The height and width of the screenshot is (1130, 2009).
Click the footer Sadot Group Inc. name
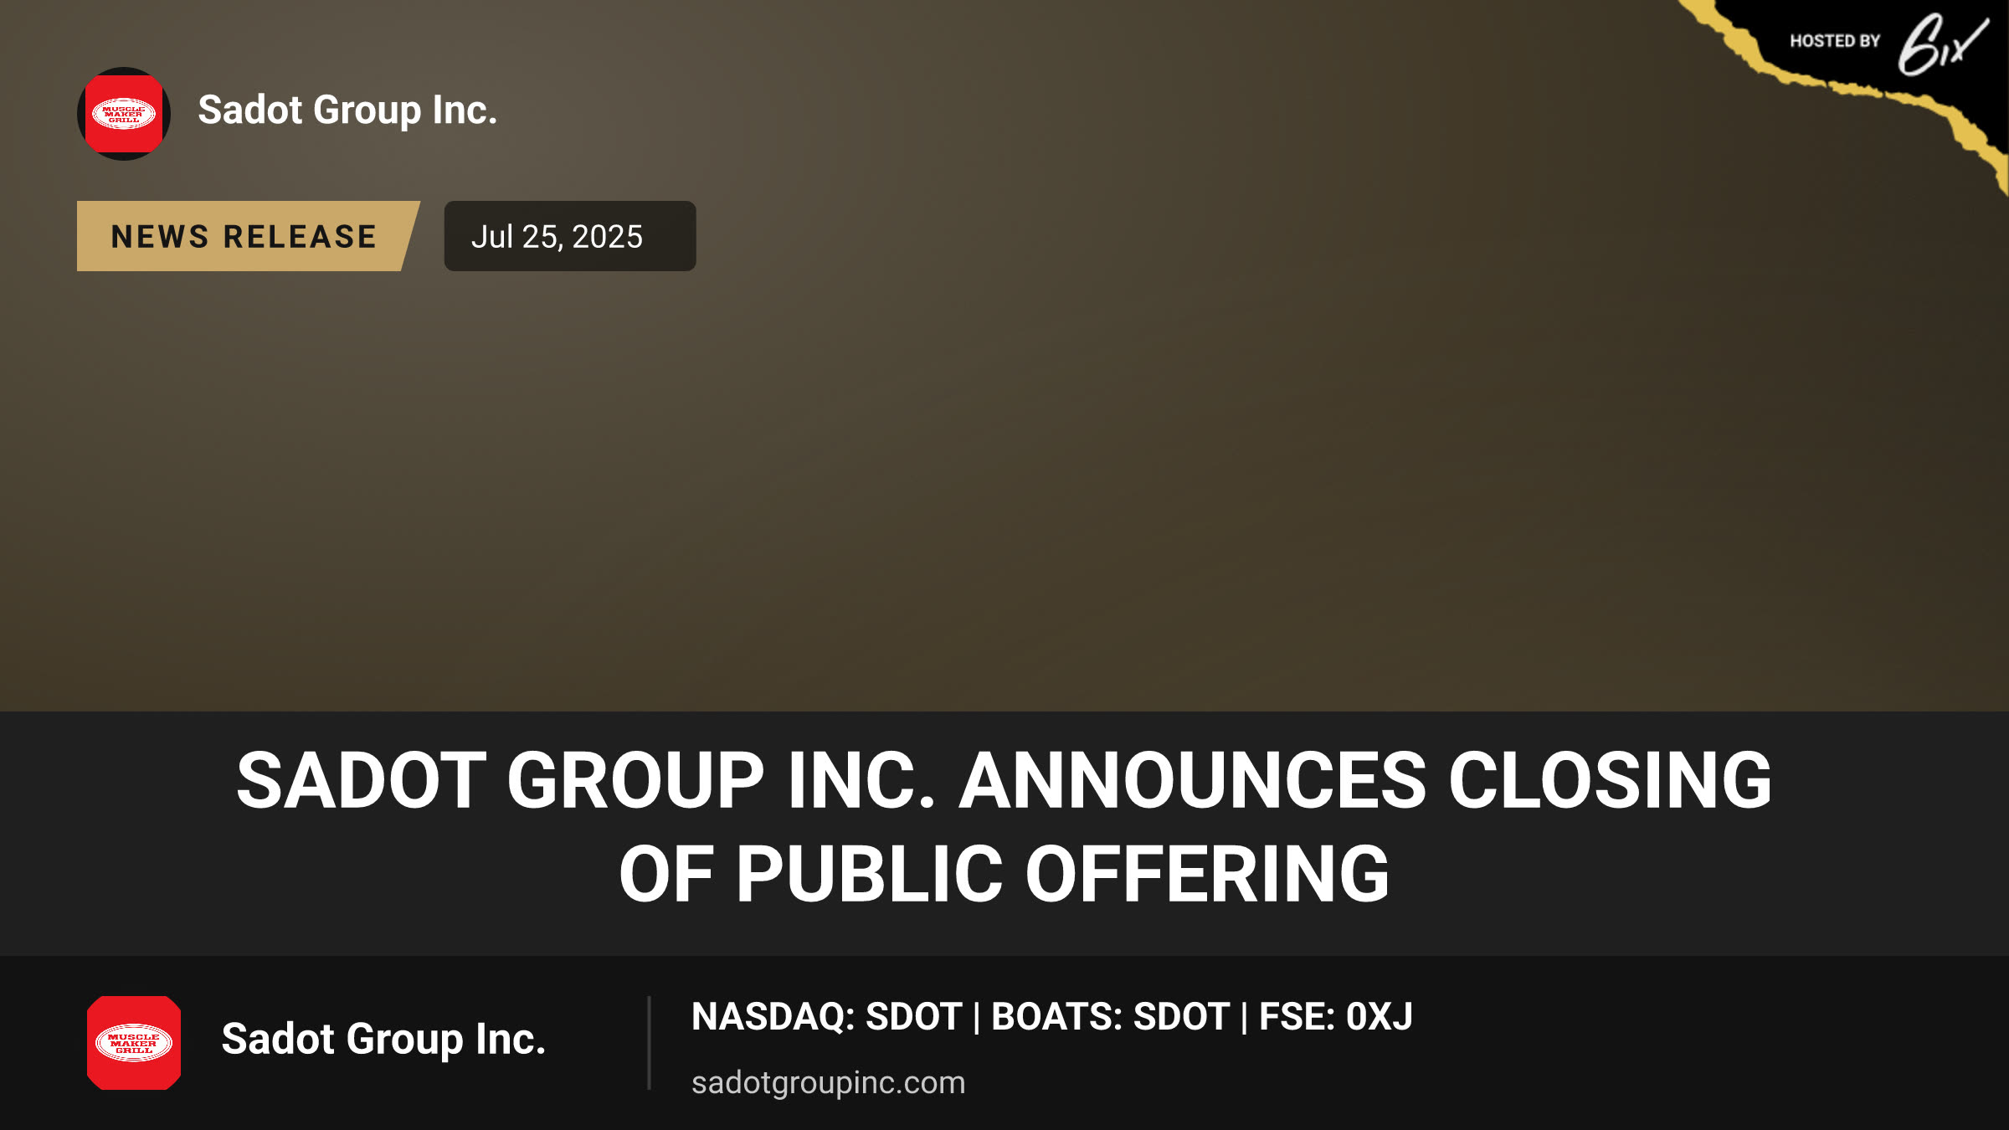tap(383, 1040)
